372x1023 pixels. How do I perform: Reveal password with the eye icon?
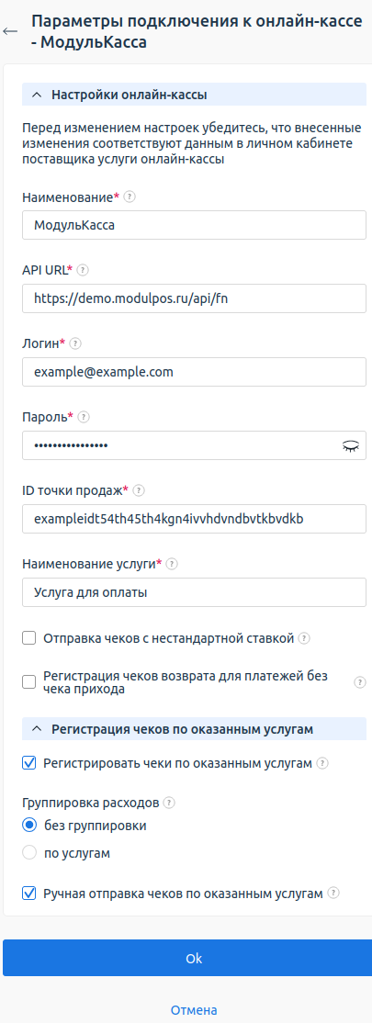[351, 446]
